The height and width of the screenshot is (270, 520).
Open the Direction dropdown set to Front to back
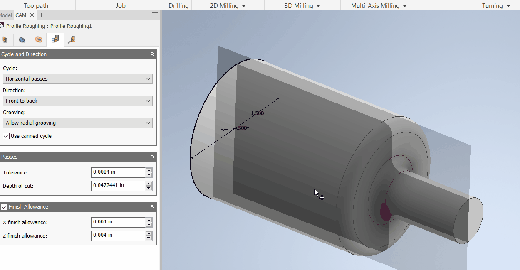point(77,101)
